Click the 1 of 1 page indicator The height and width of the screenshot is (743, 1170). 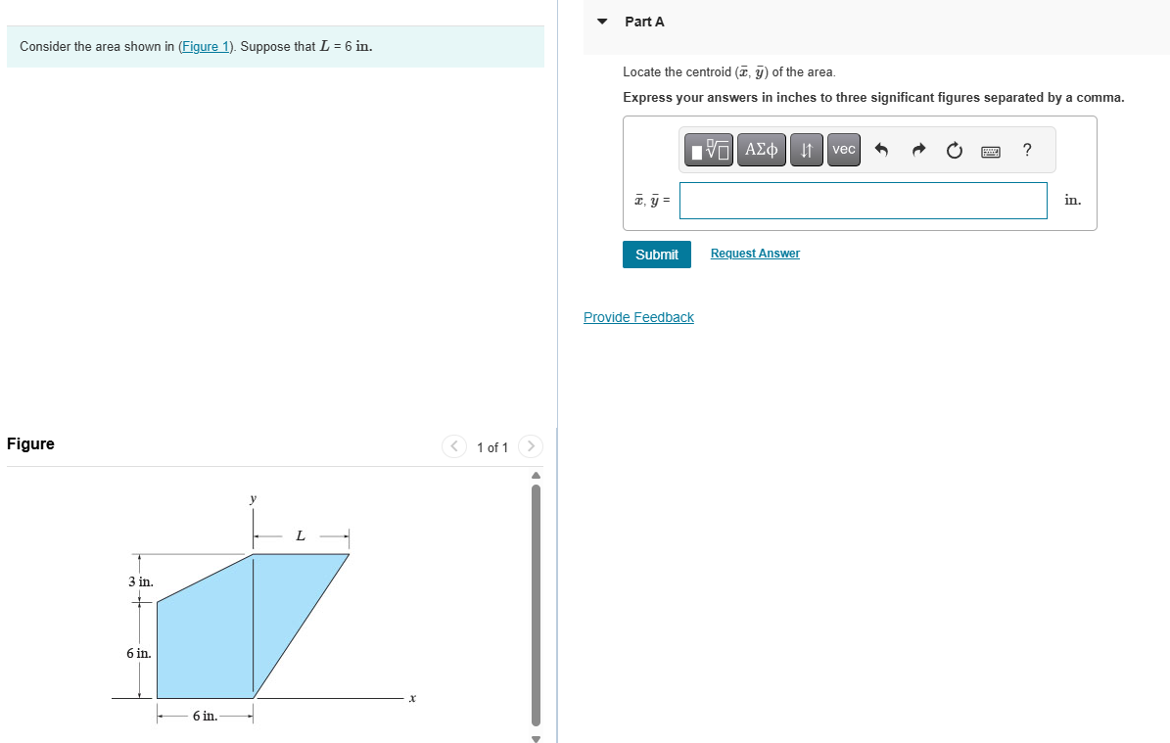491,447
